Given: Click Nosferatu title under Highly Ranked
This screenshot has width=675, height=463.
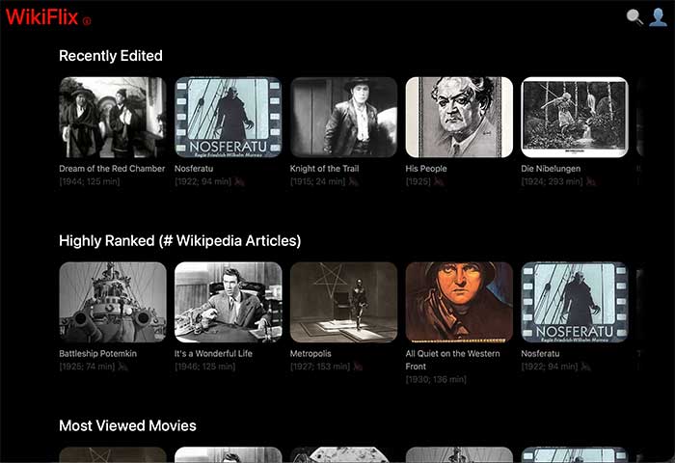Looking at the screenshot, I should click(540, 354).
